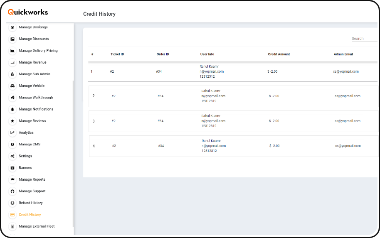Click the Credit History page title

pos(99,14)
